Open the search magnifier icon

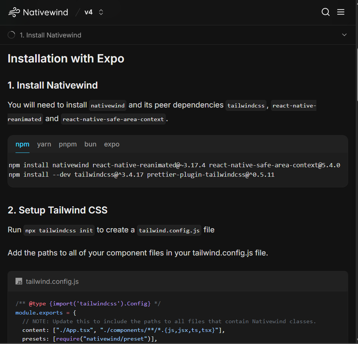325,12
